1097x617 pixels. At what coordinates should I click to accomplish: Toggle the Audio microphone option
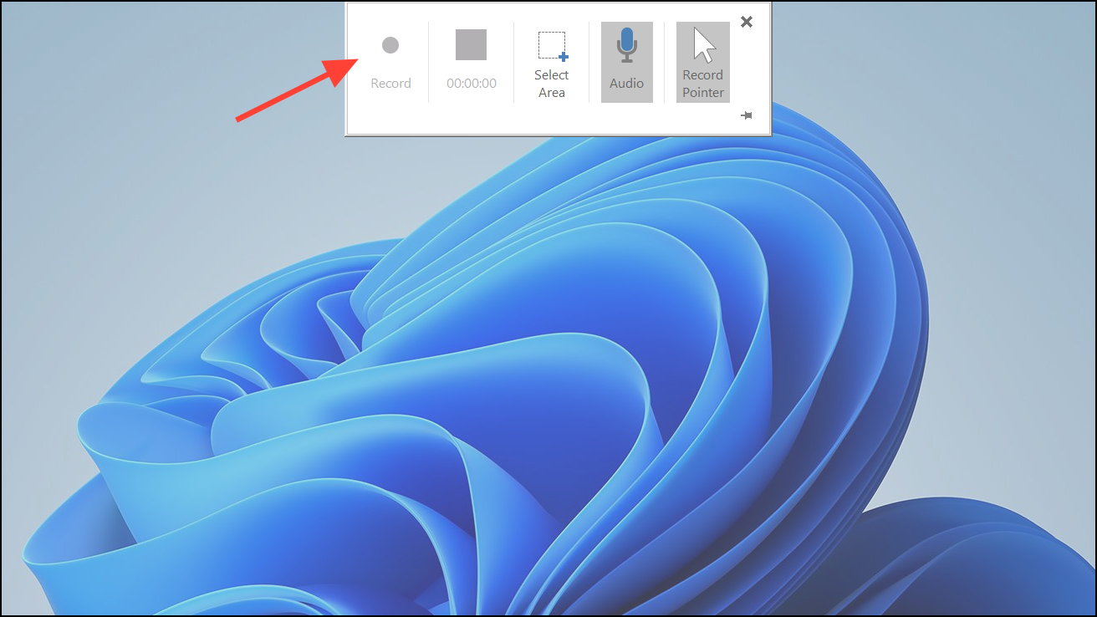tap(626, 62)
